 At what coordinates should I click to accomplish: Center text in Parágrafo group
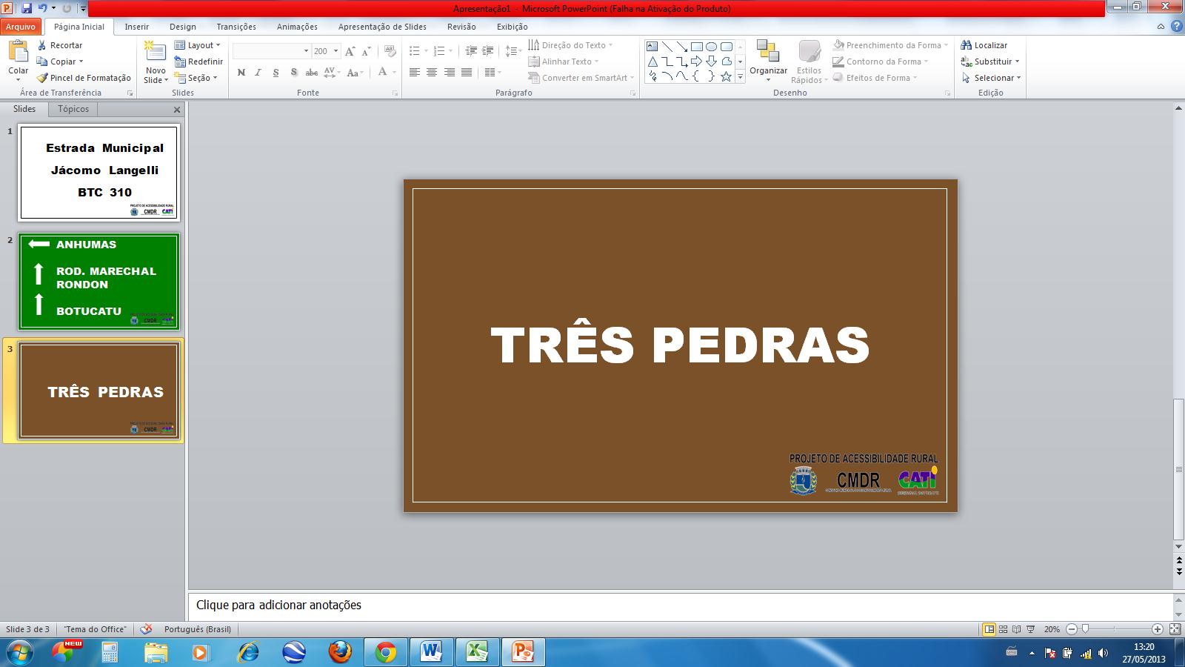click(432, 72)
